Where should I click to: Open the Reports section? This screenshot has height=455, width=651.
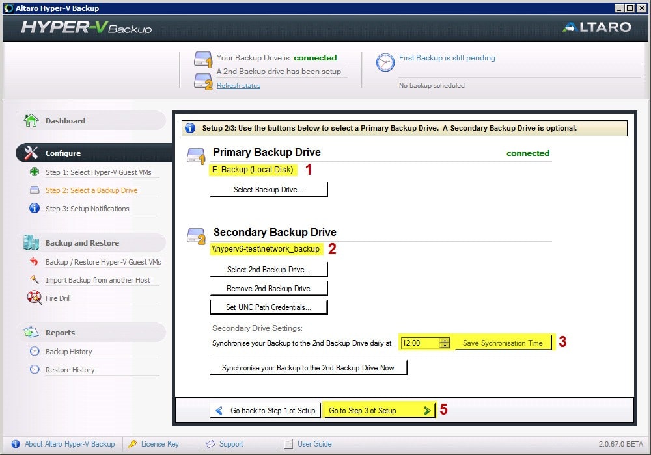pos(91,332)
